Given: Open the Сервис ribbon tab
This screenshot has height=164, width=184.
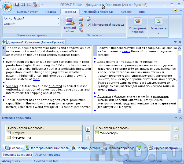Looking at the screenshot, I should click(126, 12).
